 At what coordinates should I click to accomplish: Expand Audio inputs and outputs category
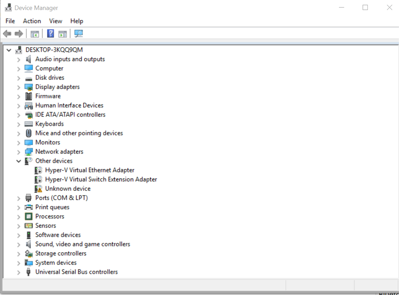19,60
